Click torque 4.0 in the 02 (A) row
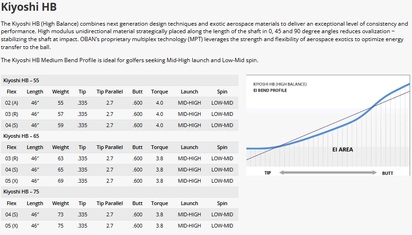The image size is (412, 235). [160, 103]
